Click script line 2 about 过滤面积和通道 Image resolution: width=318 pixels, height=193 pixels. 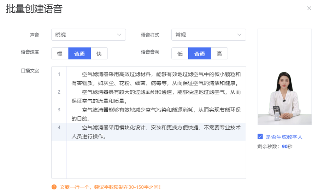(x=156, y=96)
